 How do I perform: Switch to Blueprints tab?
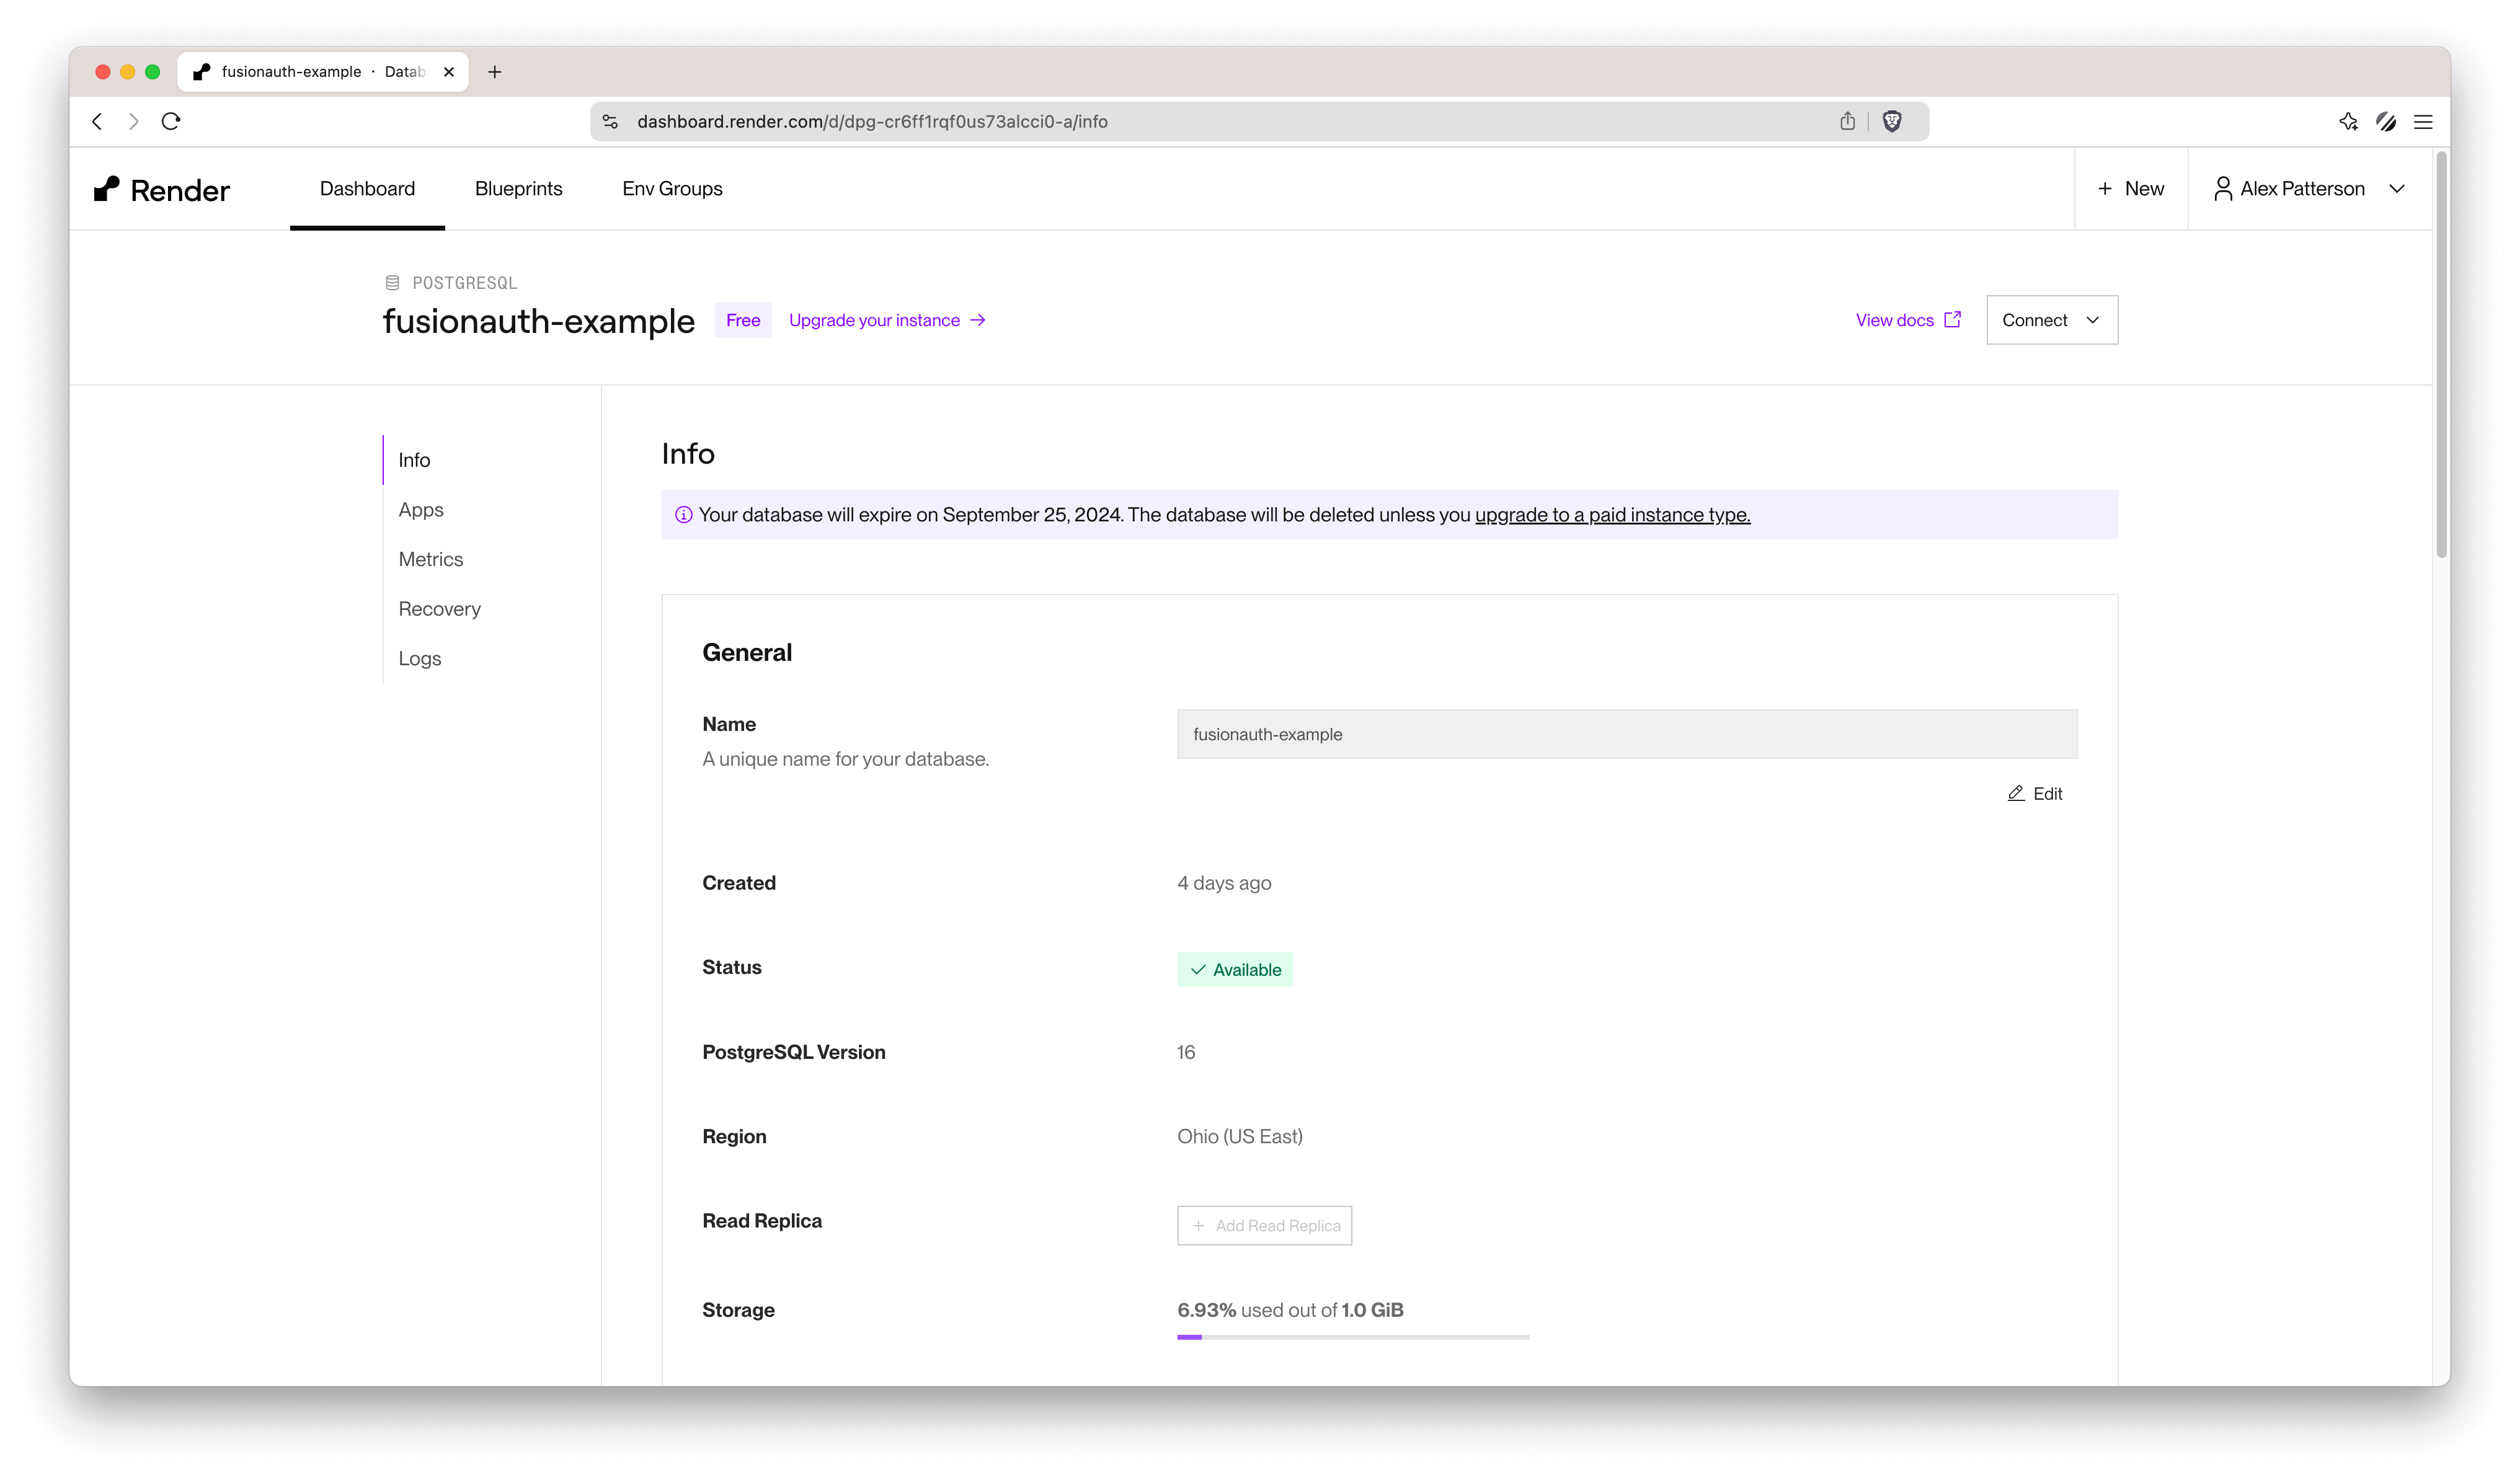tap(518, 189)
